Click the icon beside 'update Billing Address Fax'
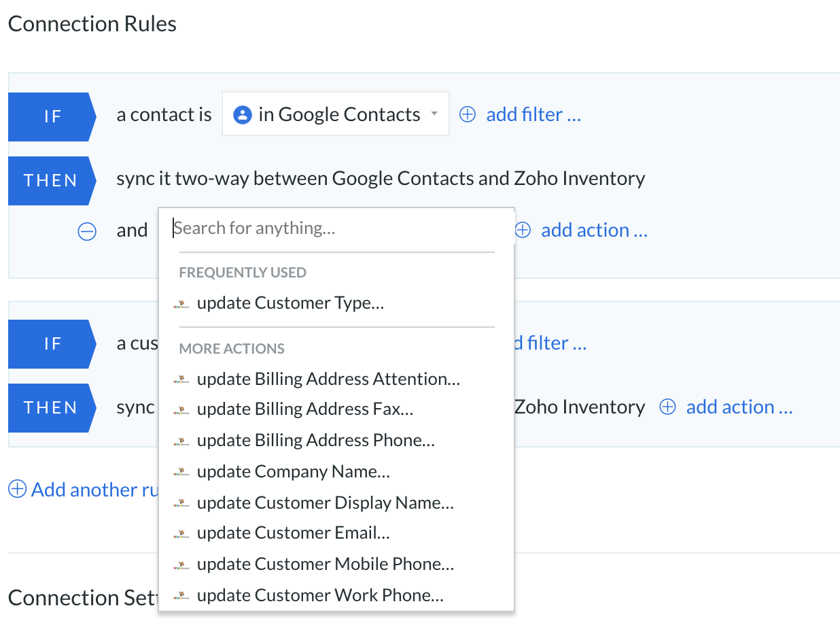The image size is (840, 623). [181, 410]
